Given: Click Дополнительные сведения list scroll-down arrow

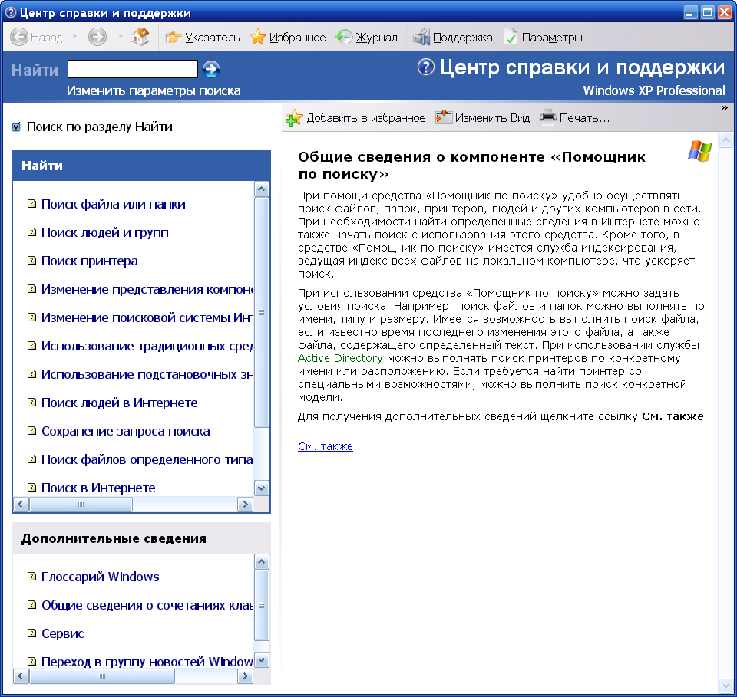Looking at the screenshot, I should (261, 660).
